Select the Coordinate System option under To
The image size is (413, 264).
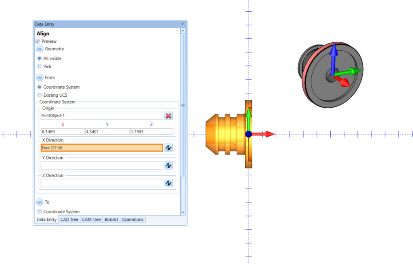pos(39,211)
